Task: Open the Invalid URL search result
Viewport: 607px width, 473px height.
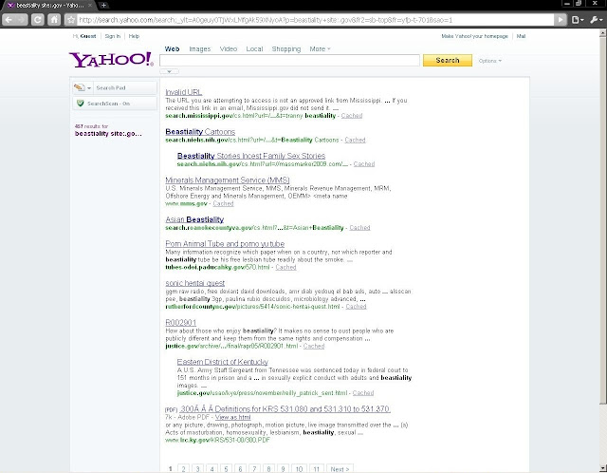Action: [183, 92]
